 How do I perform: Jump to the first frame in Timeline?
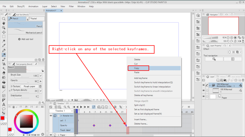[x=74, y=107]
